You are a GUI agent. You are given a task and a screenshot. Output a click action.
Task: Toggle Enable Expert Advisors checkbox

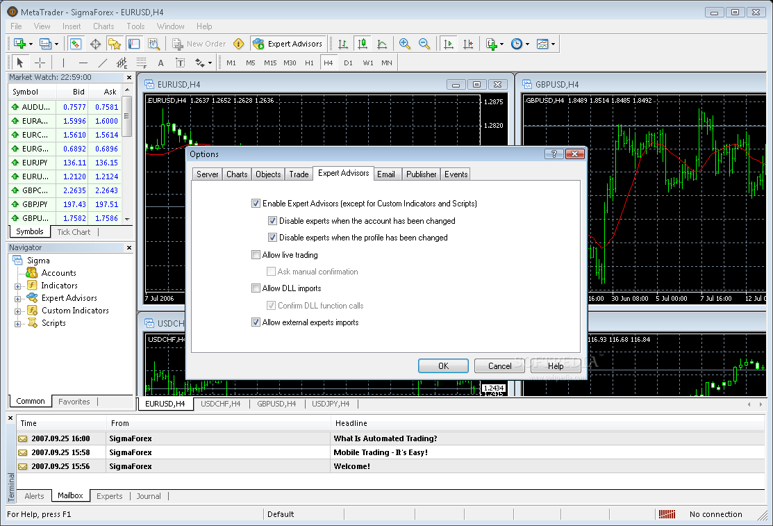pyautogui.click(x=256, y=204)
